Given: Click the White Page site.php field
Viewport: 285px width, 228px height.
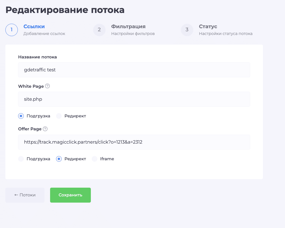Looking at the screenshot, I should (134, 99).
